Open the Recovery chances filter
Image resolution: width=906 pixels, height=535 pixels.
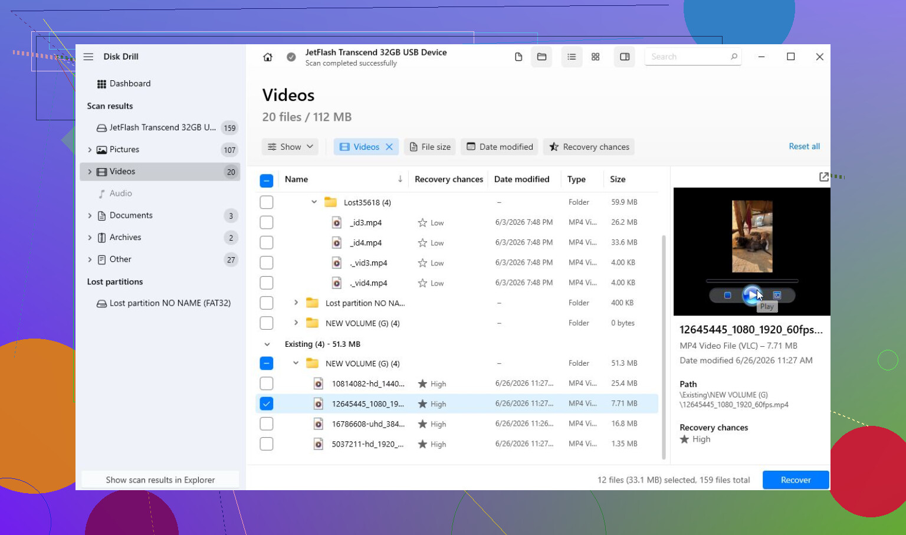pos(589,147)
